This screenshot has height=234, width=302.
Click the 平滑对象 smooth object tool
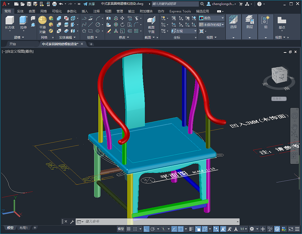tap(42, 25)
